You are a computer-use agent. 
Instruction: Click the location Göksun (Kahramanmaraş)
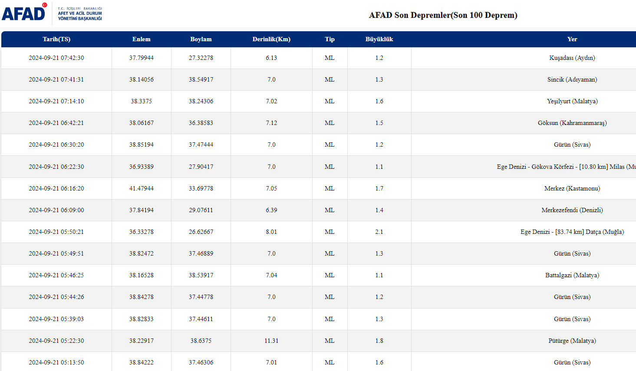click(572, 123)
